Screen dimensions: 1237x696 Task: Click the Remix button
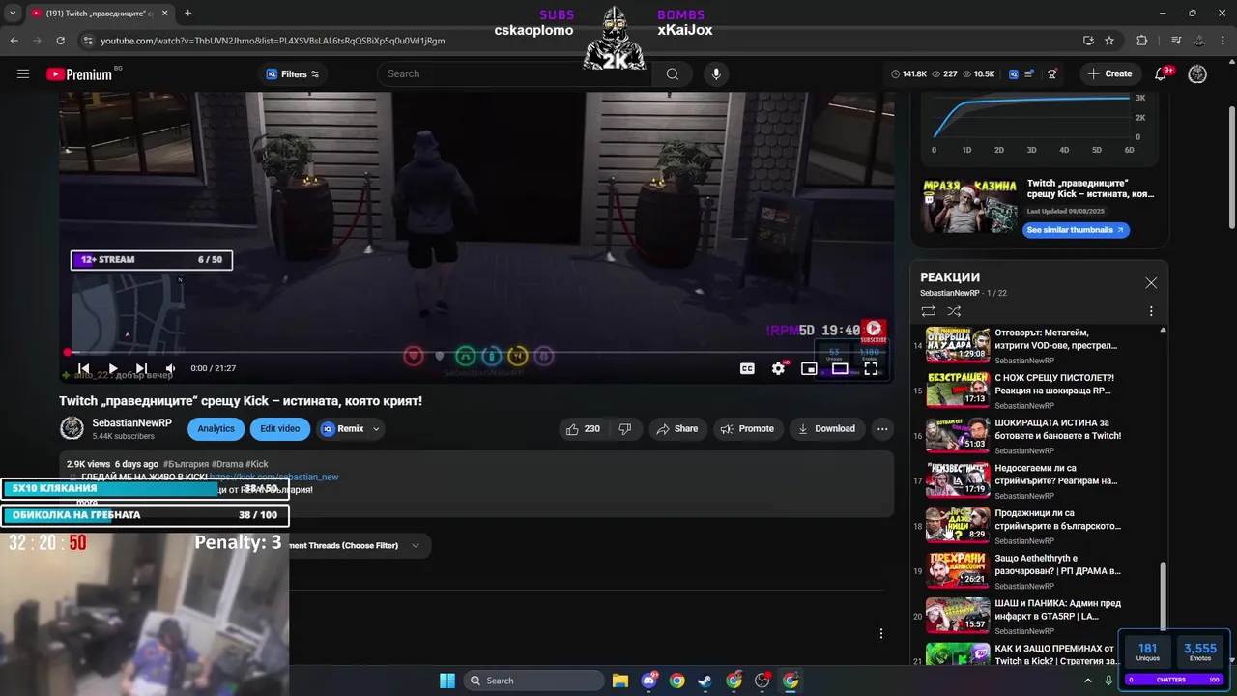coord(342,429)
